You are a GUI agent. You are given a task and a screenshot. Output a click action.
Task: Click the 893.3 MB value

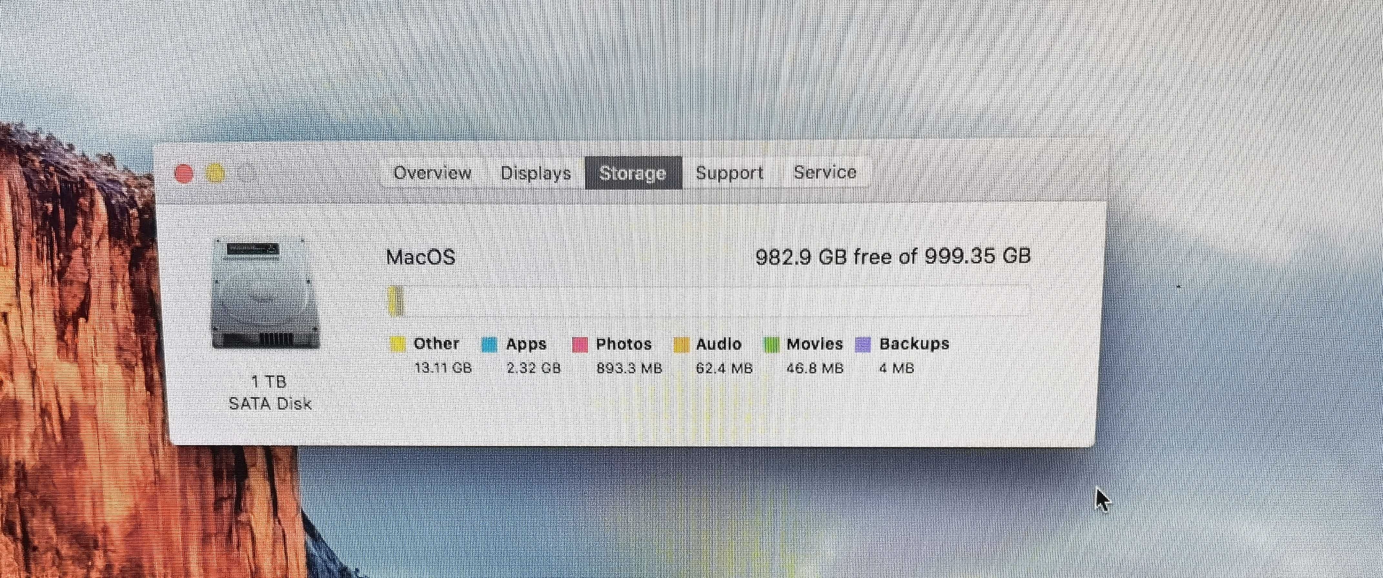(629, 368)
